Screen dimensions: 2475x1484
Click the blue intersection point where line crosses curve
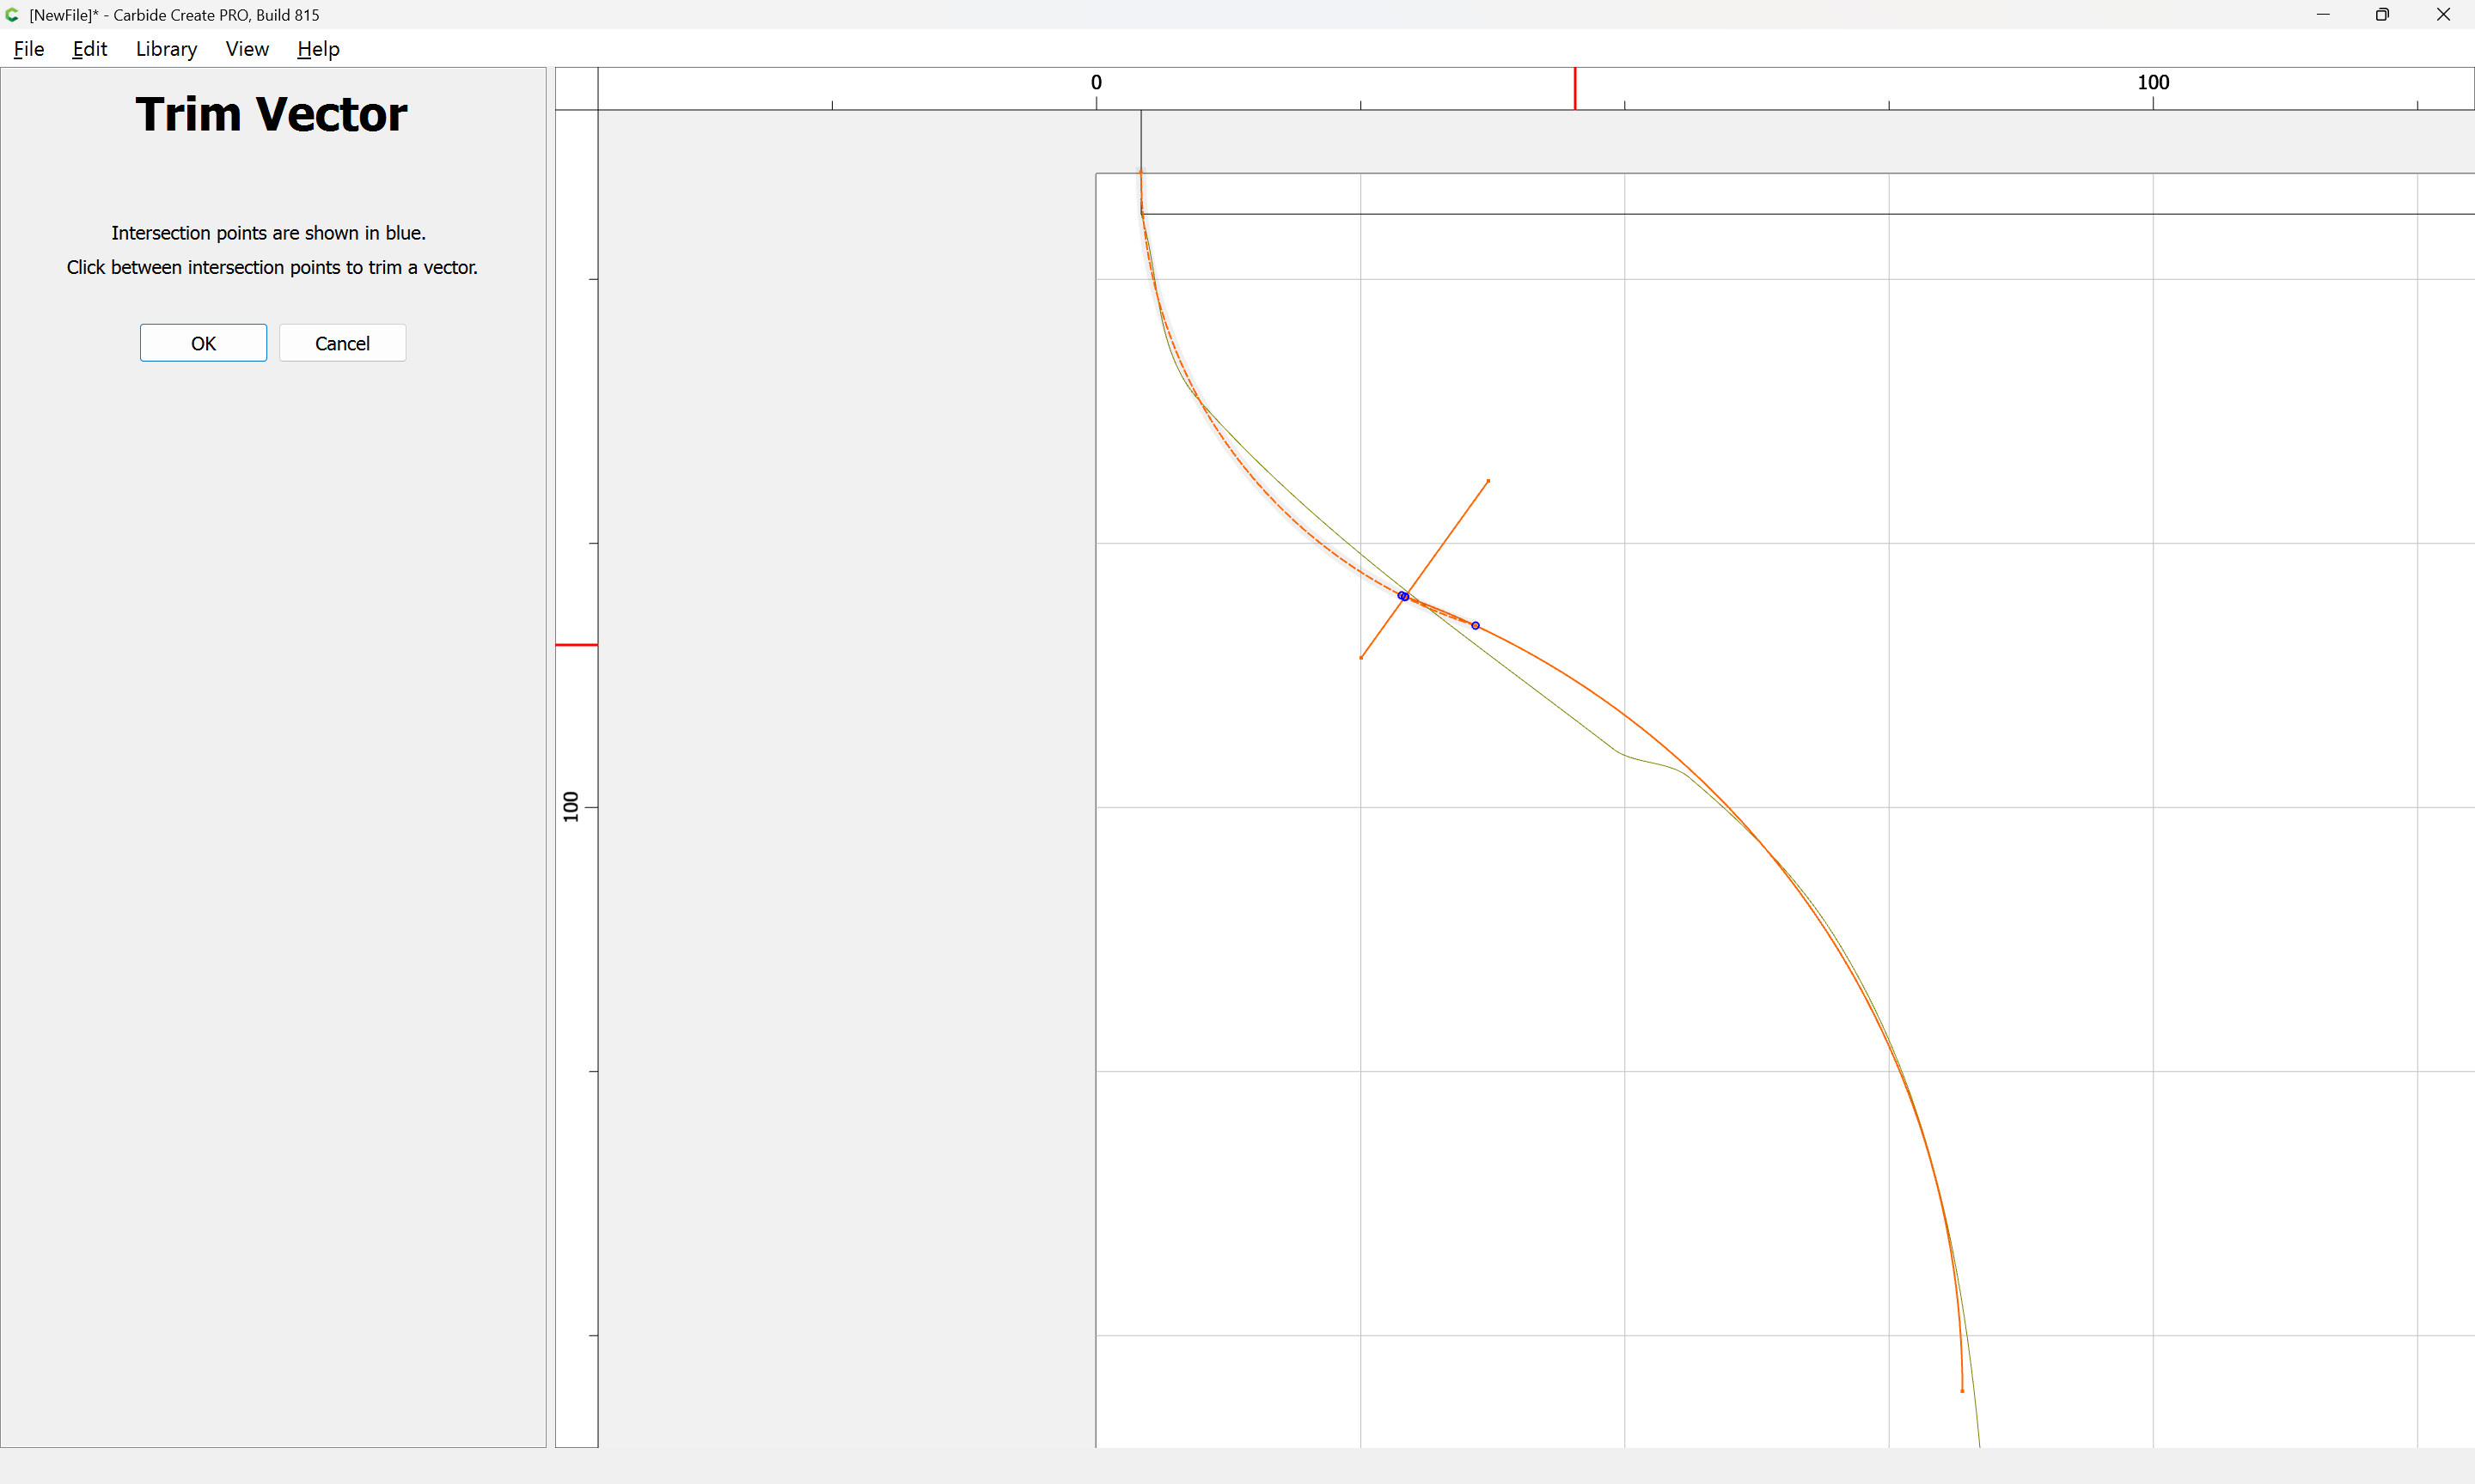(1403, 596)
